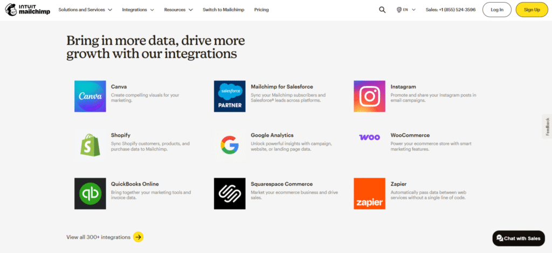Click the Salesforce Partner logo tile
Viewport: 552px width, 253px height.
[x=230, y=96]
